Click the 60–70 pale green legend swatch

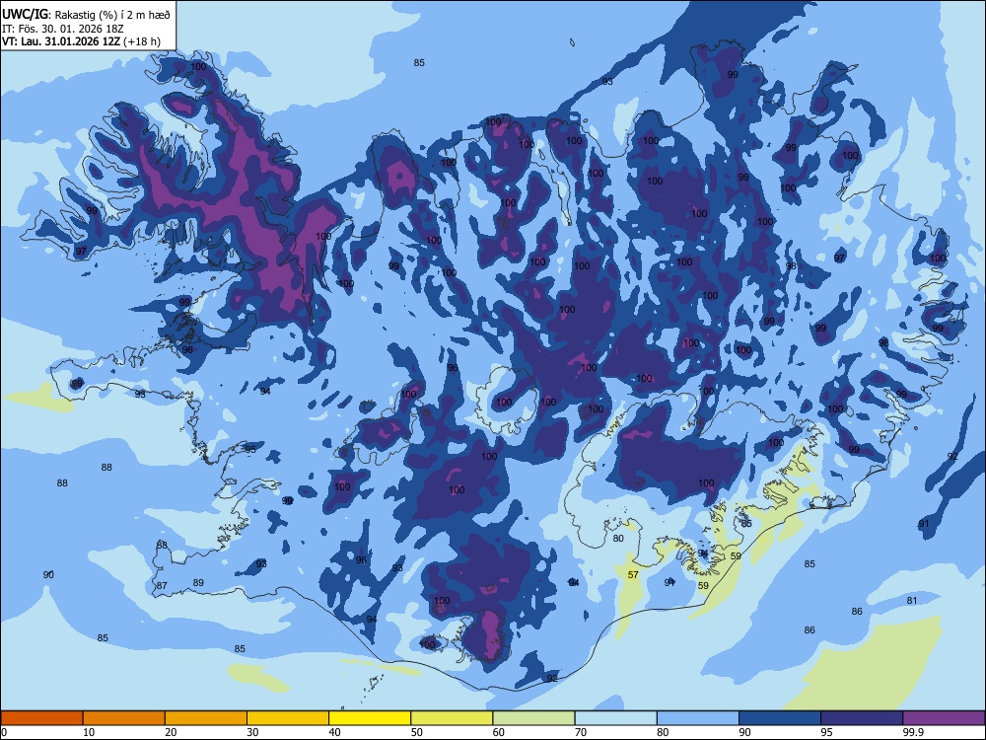click(x=533, y=718)
